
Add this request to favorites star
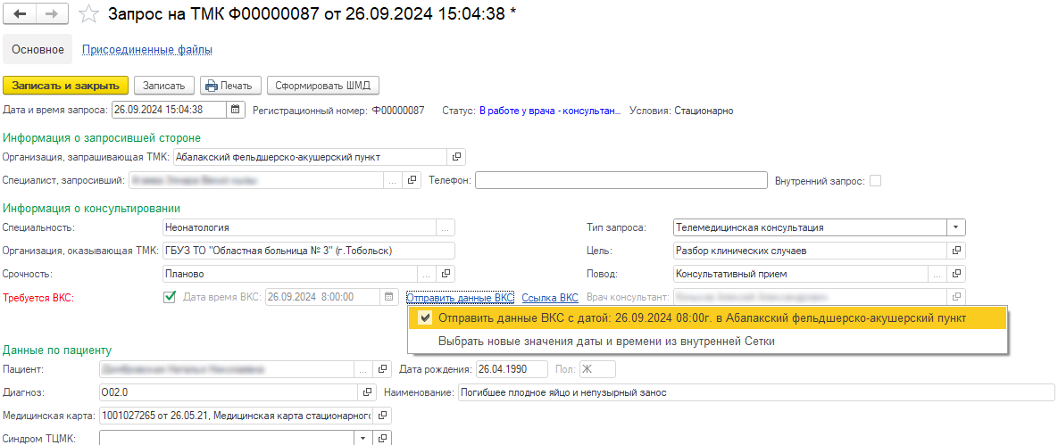pos(87,14)
